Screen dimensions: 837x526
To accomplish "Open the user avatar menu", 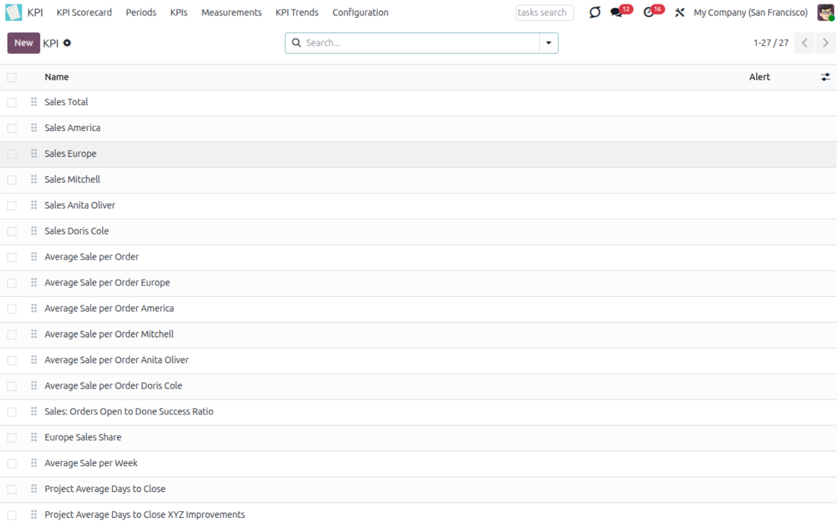I will [825, 13].
